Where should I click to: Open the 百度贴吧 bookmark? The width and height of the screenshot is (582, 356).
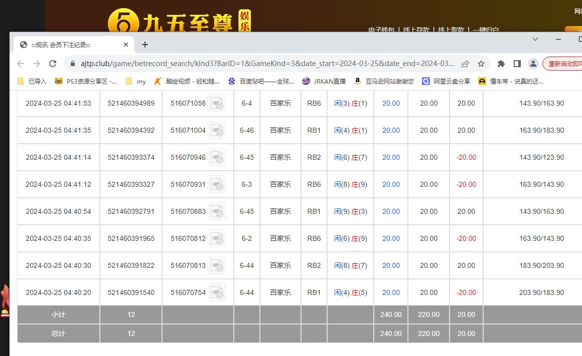tap(249, 81)
